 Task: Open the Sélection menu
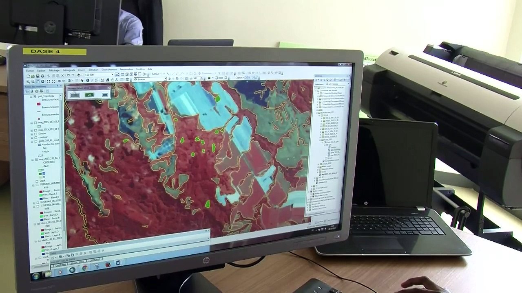click(x=93, y=70)
